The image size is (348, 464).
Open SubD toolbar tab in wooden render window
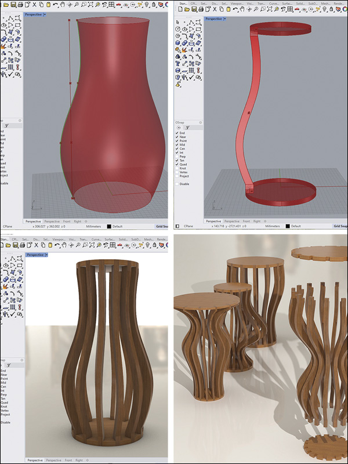[x=136, y=239]
